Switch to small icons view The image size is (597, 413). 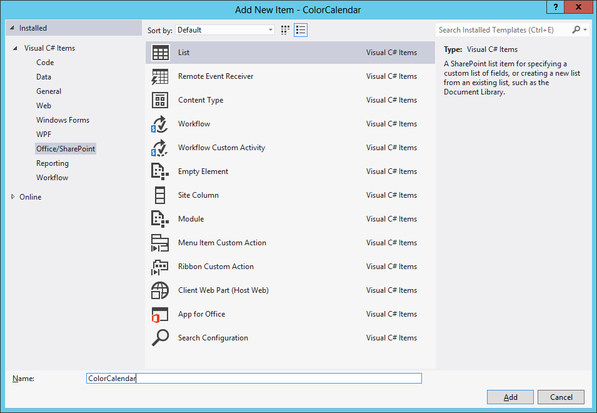[x=285, y=30]
